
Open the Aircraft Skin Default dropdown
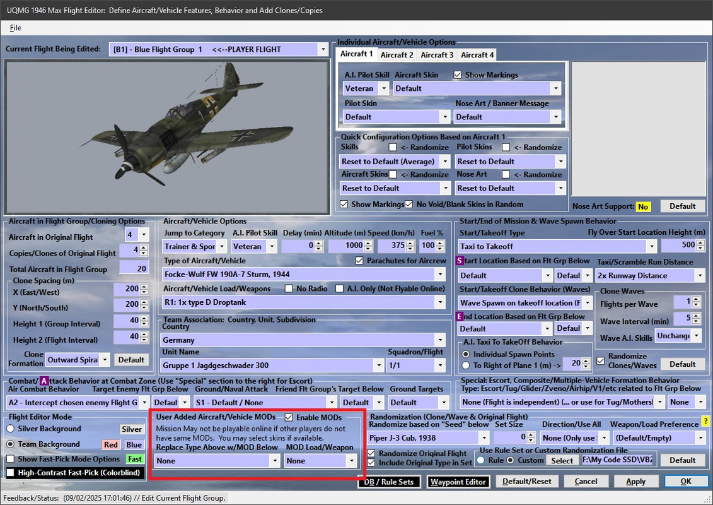click(477, 88)
